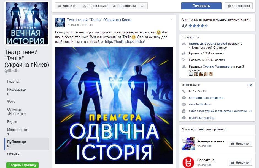Open the teulis.show/afisha ticket link
This screenshot has width=259, height=168.
[125, 42]
